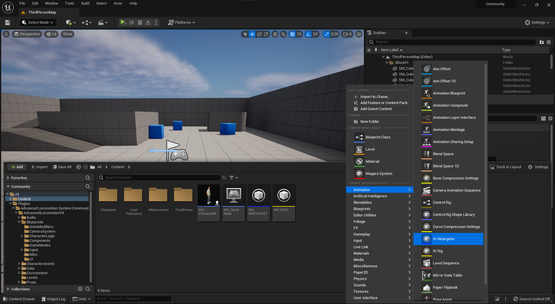Open Outliner settings gear icon
This screenshot has width=555, height=304.
pos(549,42)
